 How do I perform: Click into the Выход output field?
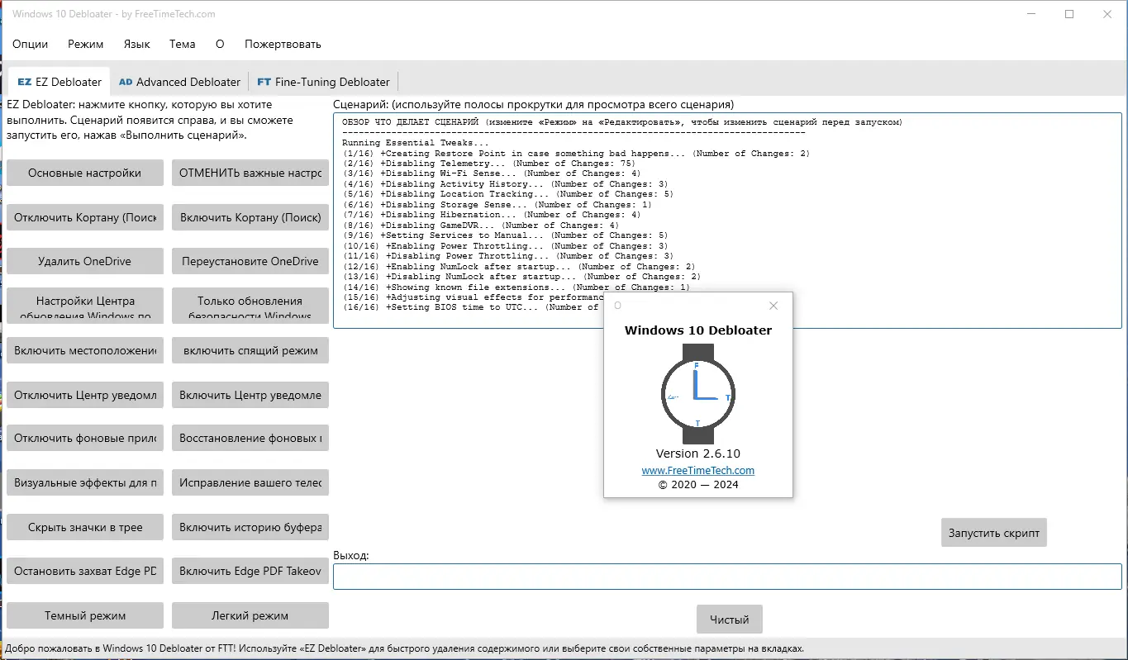pos(727,577)
